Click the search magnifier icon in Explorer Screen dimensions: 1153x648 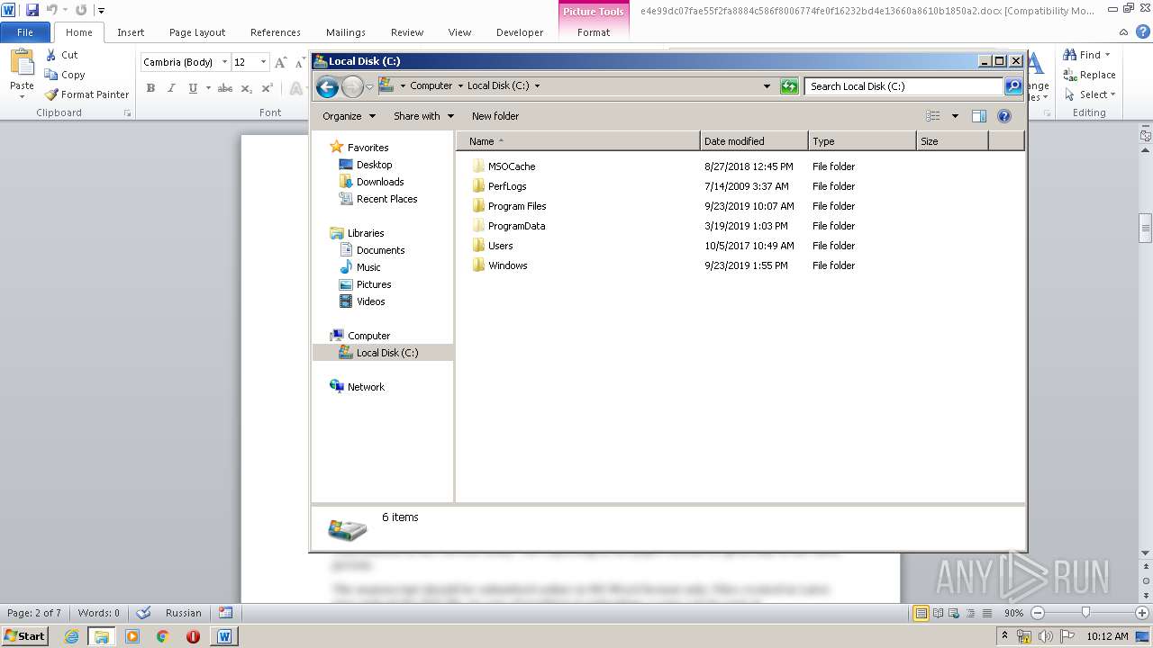pos(1013,86)
